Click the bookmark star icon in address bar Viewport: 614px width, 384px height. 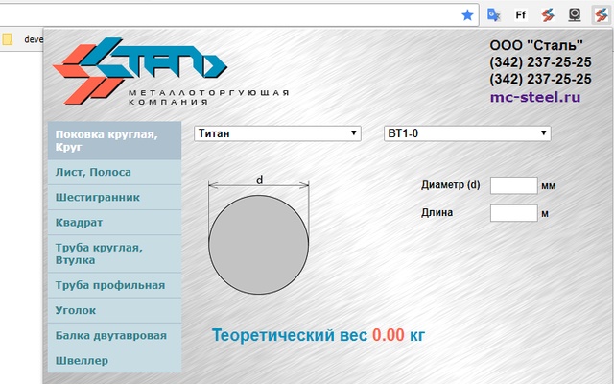467,14
